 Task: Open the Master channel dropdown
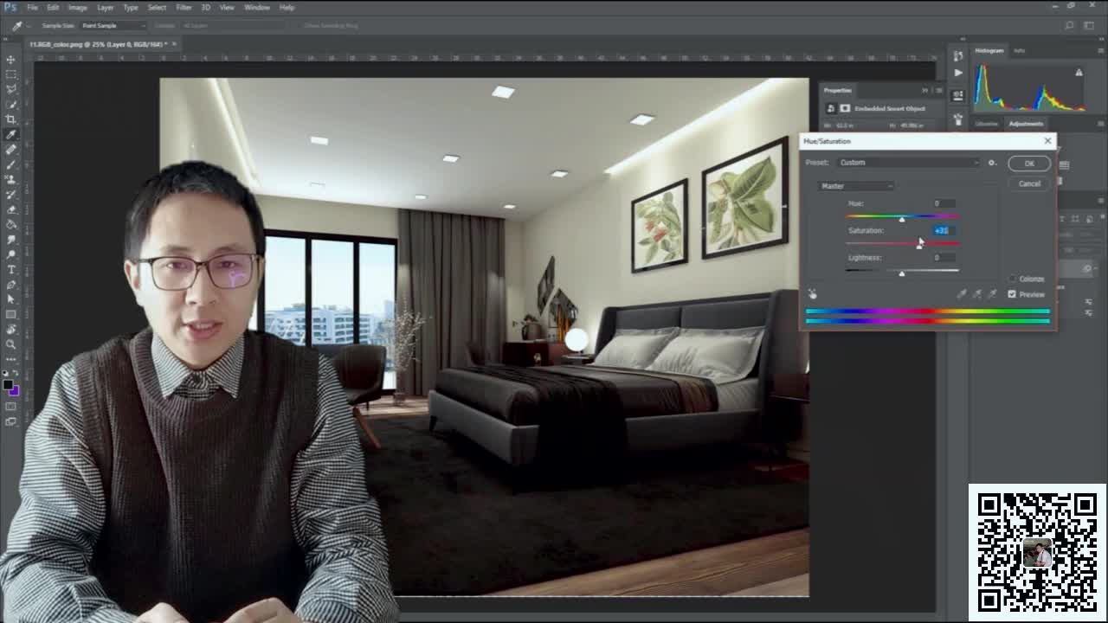point(855,185)
